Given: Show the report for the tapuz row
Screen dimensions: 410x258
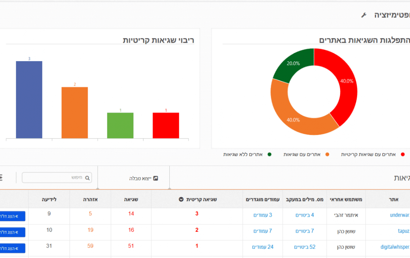Looking at the screenshot, I should point(12,232).
